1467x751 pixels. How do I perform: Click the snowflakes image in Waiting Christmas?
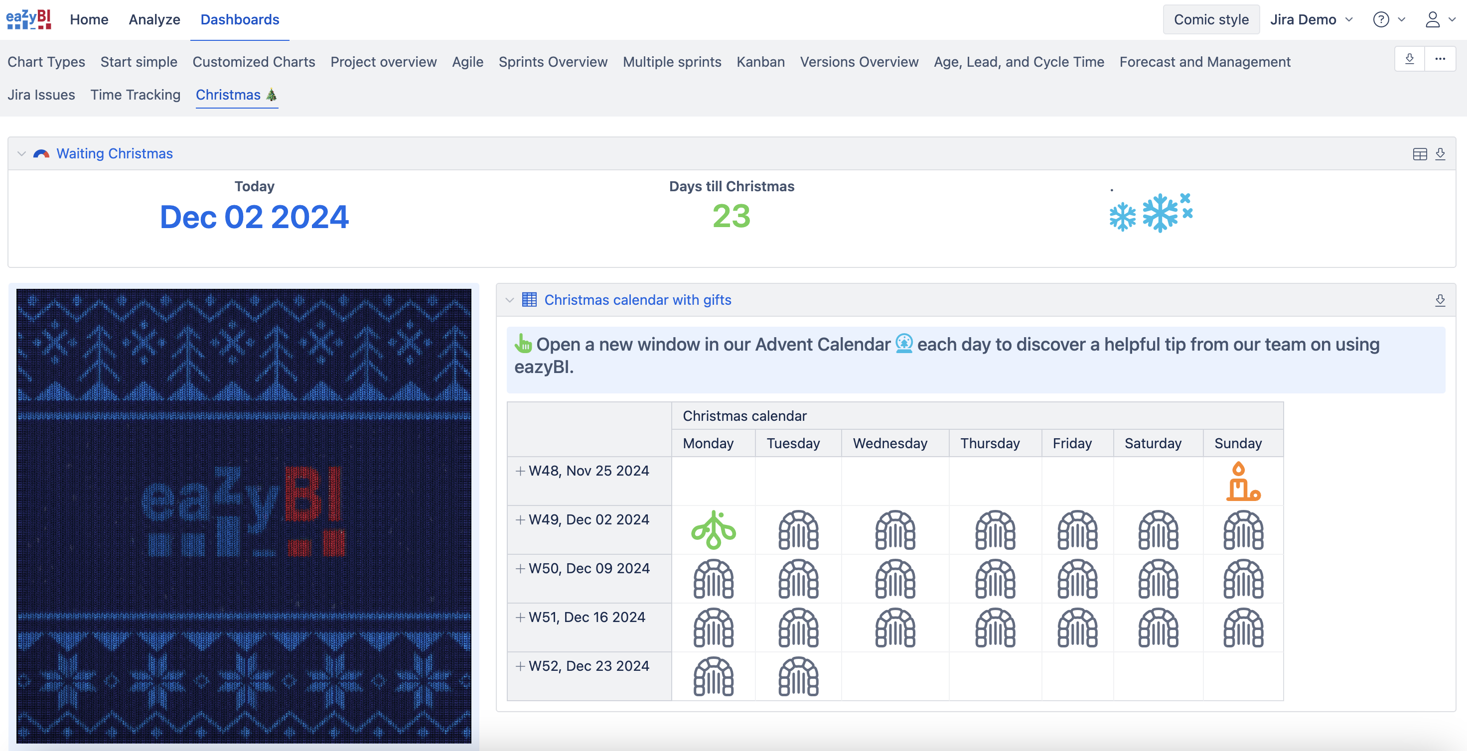tap(1151, 212)
